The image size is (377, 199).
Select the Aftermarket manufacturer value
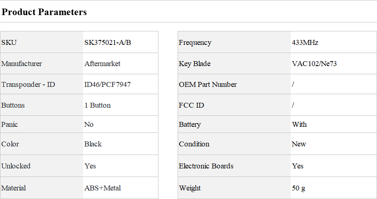pyautogui.click(x=102, y=64)
